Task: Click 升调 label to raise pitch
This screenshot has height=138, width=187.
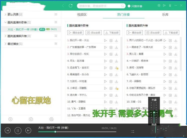Action: tap(154, 100)
